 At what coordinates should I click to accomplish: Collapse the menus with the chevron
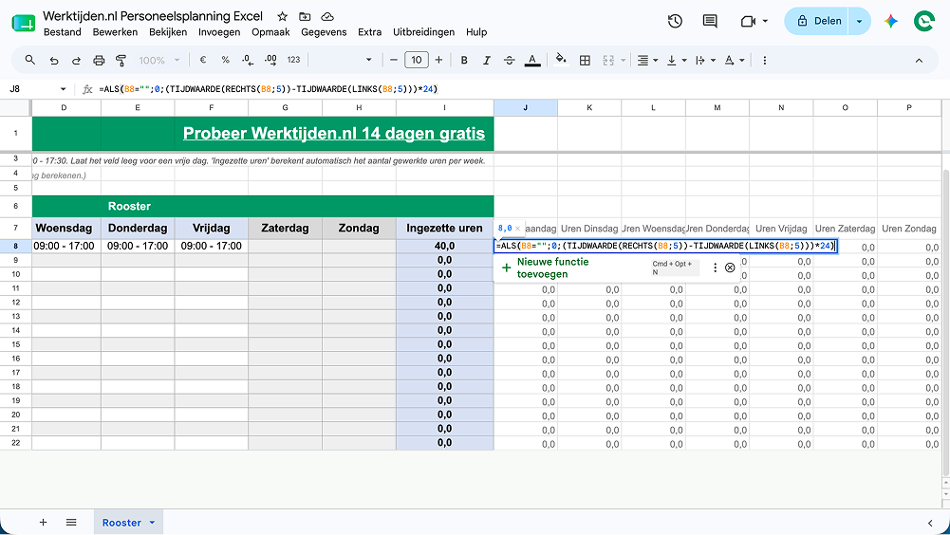[x=919, y=60]
